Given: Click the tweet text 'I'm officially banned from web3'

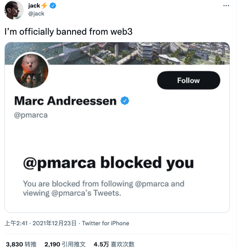Looking at the screenshot, I should click(69, 31).
